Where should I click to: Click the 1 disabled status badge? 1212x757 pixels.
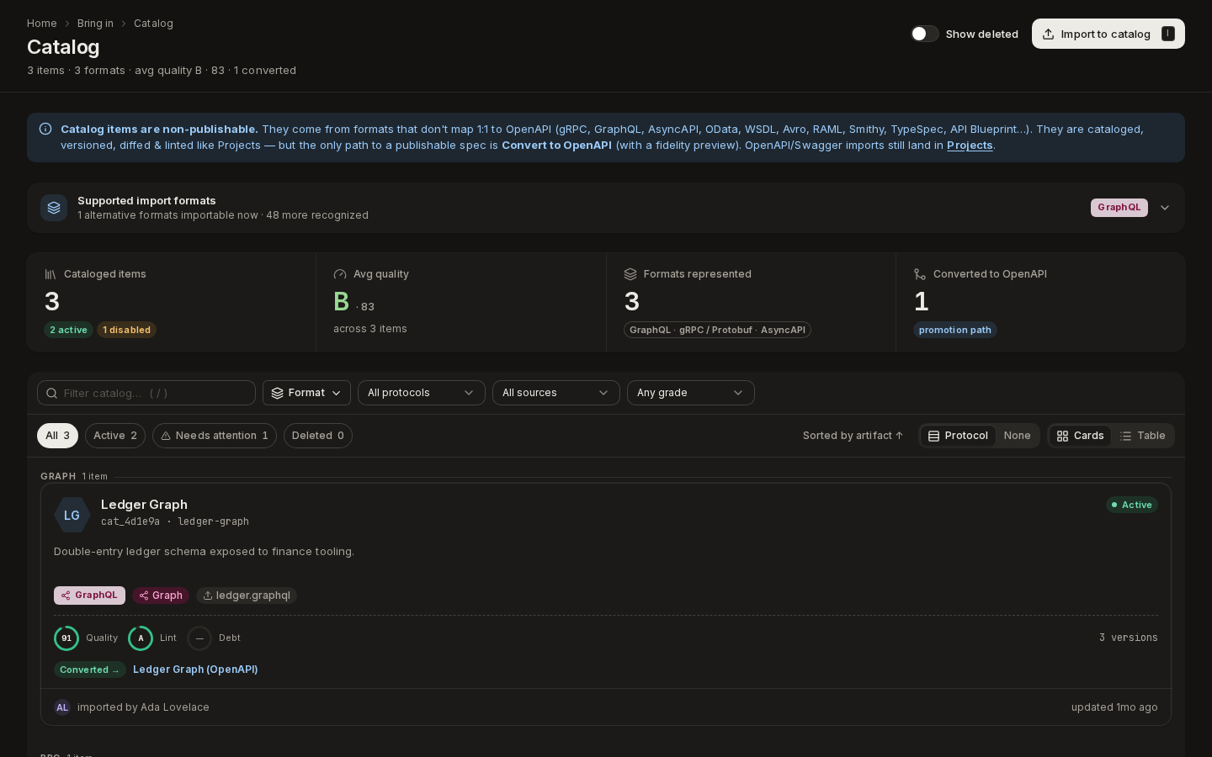[x=126, y=330]
